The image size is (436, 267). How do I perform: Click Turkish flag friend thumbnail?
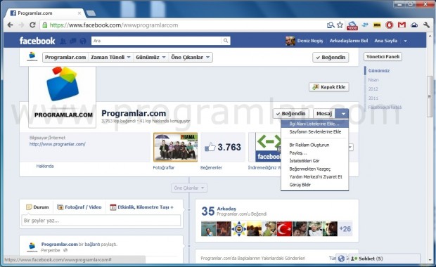click(284, 229)
